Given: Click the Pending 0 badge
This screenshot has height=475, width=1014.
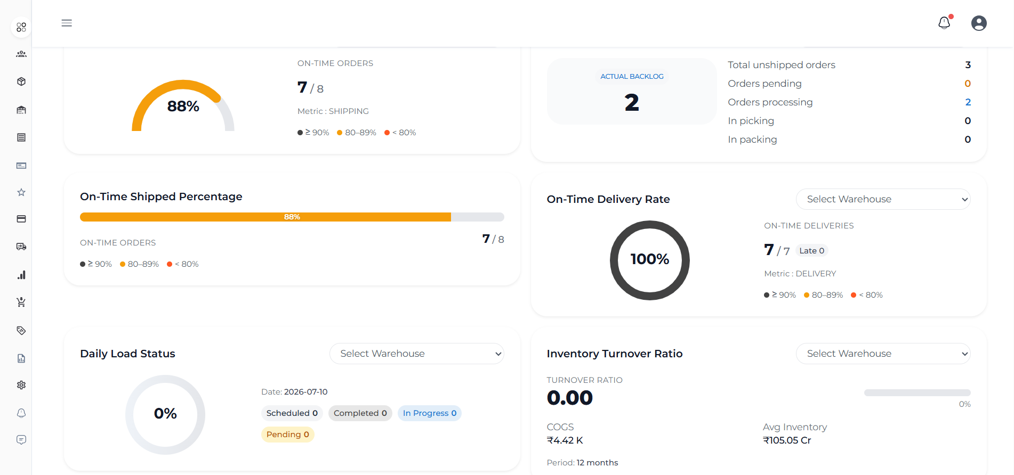Looking at the screenshot, I should pos(288,435).
